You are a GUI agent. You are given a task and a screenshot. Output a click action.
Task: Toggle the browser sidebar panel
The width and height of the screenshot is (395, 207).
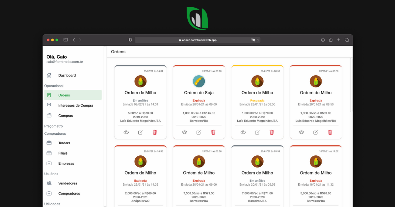click(66, 39)
